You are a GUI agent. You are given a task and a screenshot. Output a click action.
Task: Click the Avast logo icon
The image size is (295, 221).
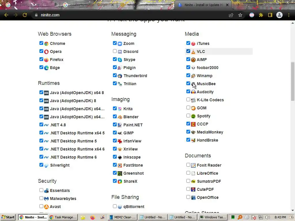point(46,207)
